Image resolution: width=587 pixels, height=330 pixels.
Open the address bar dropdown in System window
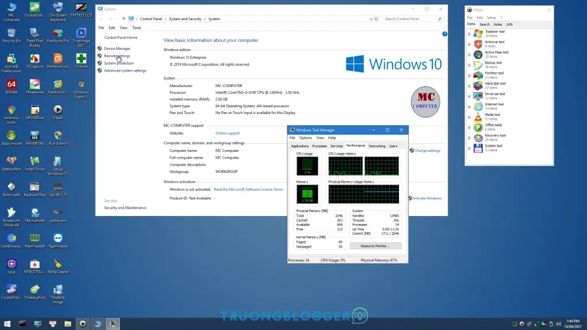pos(371,19)
